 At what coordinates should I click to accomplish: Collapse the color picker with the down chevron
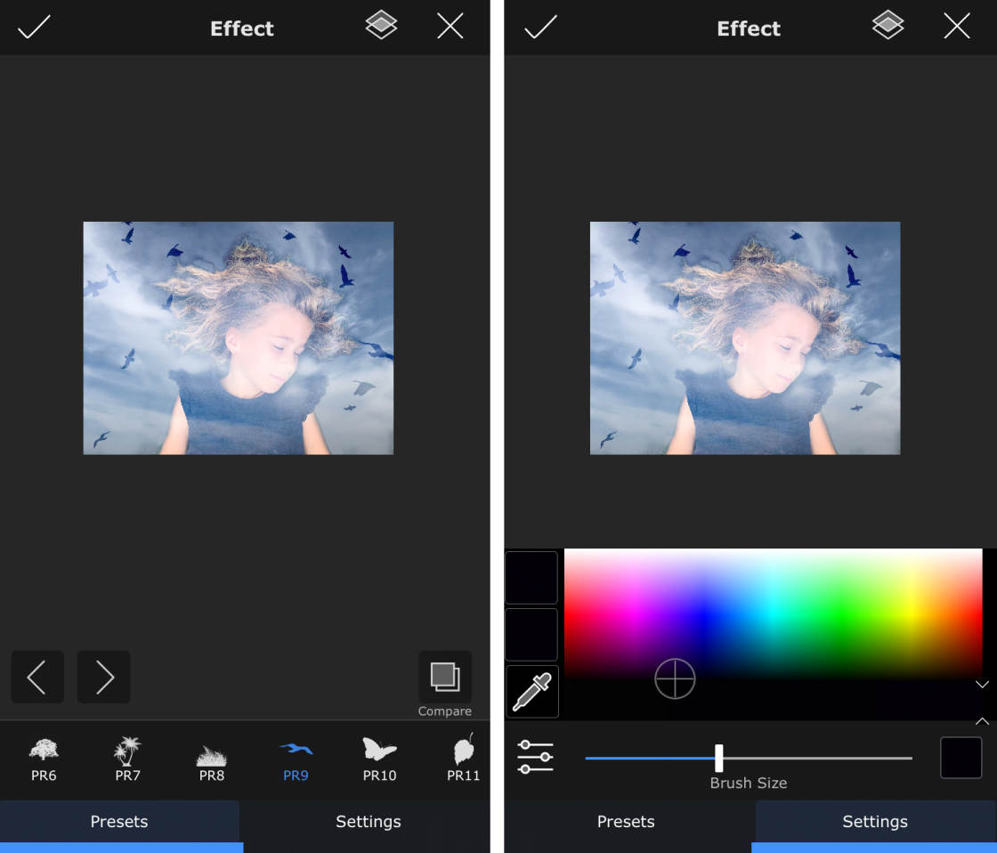tap(983, 684)
